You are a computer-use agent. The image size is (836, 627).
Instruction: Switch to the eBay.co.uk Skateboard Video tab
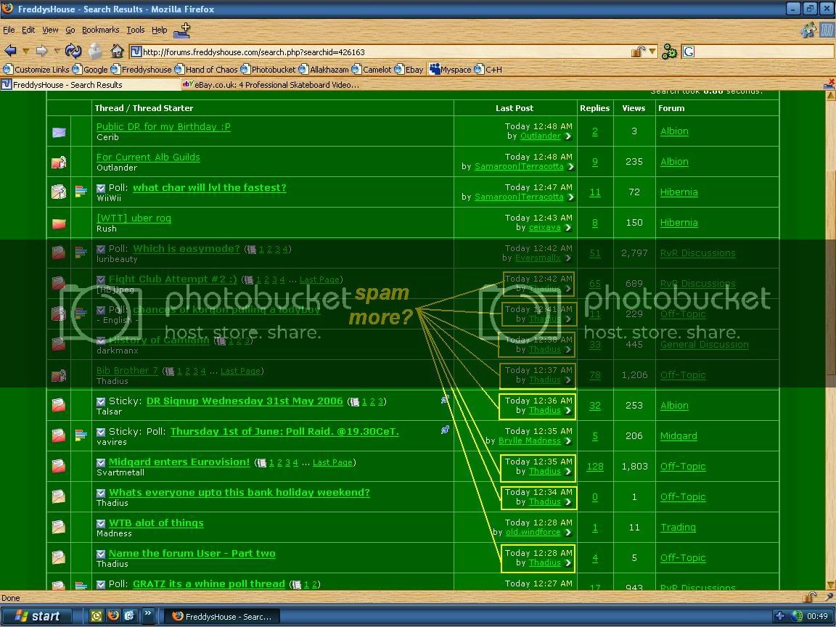(271, 85)
